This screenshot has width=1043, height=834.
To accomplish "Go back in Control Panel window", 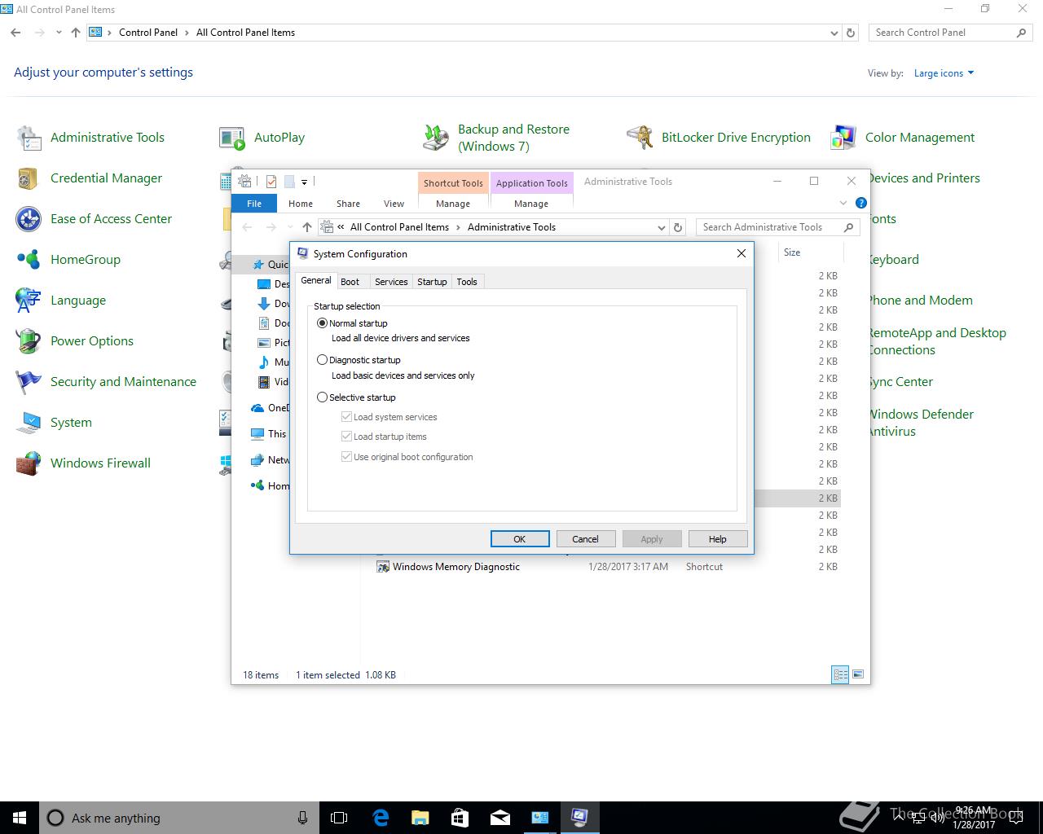I will point(15,33).
